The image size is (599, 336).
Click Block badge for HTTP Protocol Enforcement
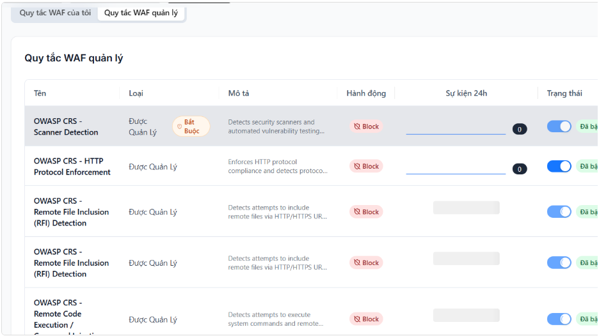coord(366,166)
